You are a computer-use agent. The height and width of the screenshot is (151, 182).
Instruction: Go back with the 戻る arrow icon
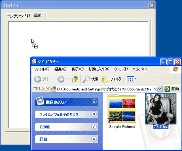[x=38, y=79]
